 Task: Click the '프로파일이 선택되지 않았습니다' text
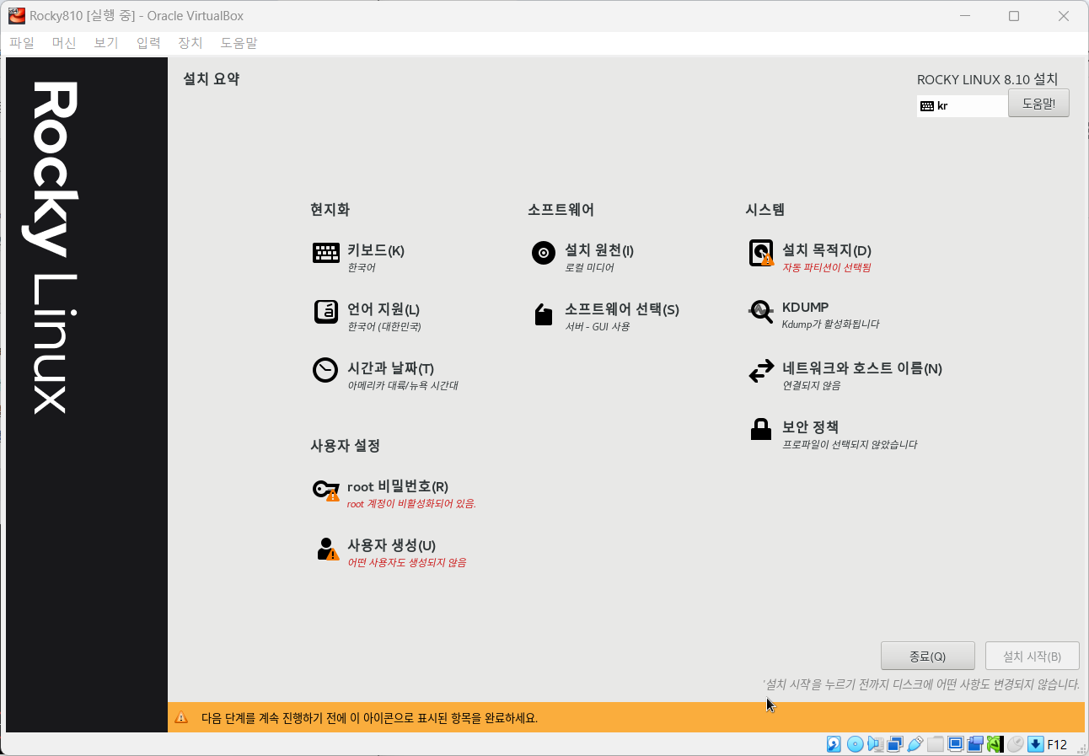850,445
